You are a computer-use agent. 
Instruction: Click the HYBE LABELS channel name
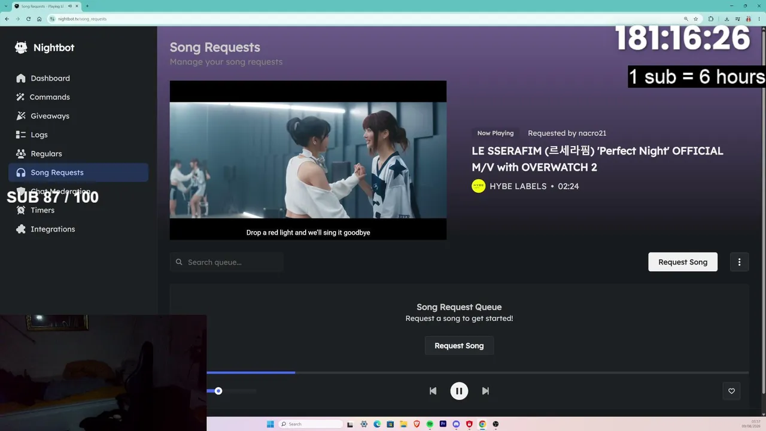click(518, 186)
